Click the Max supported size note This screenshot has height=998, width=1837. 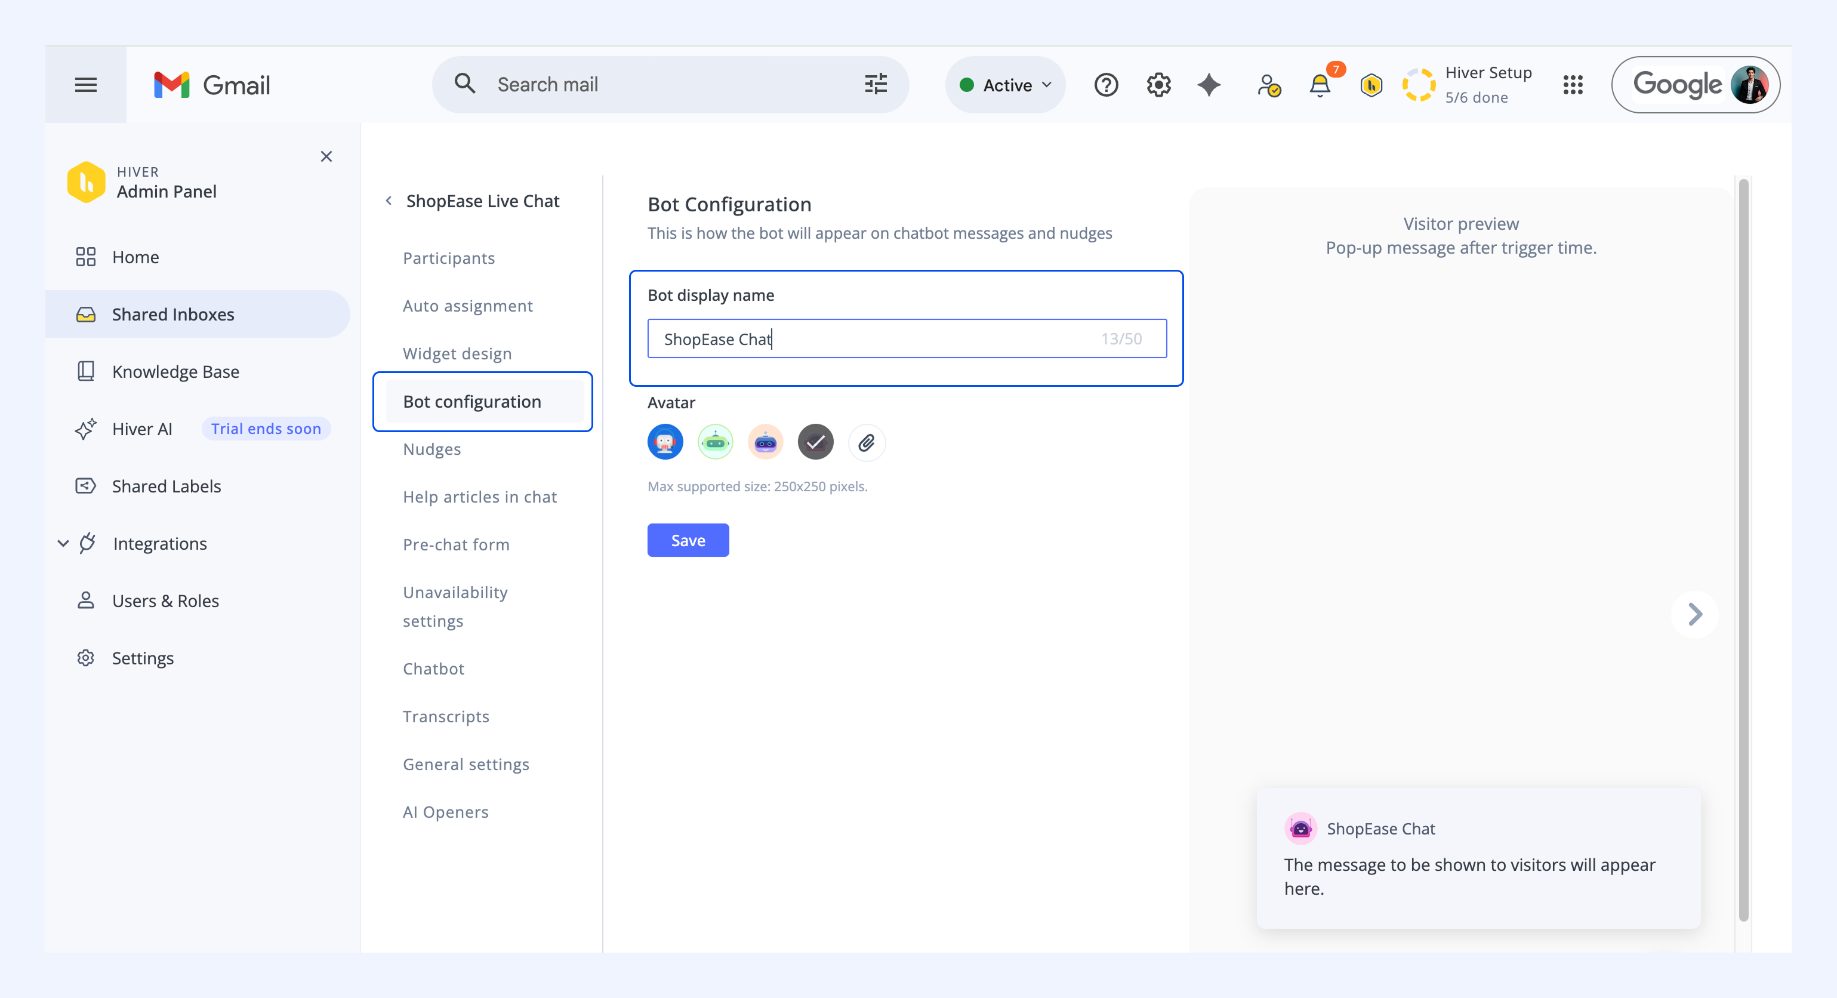click(x=757, y=486)
